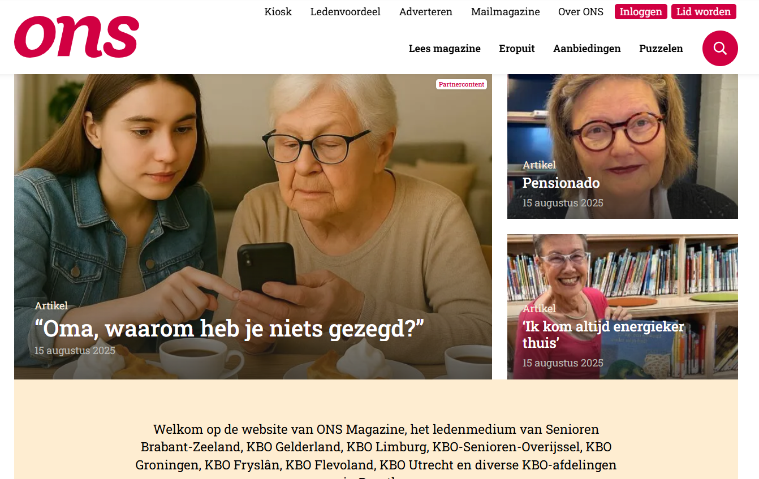Open article “Oma, waarom heb je niets gezegd?”

pos(230,329)
